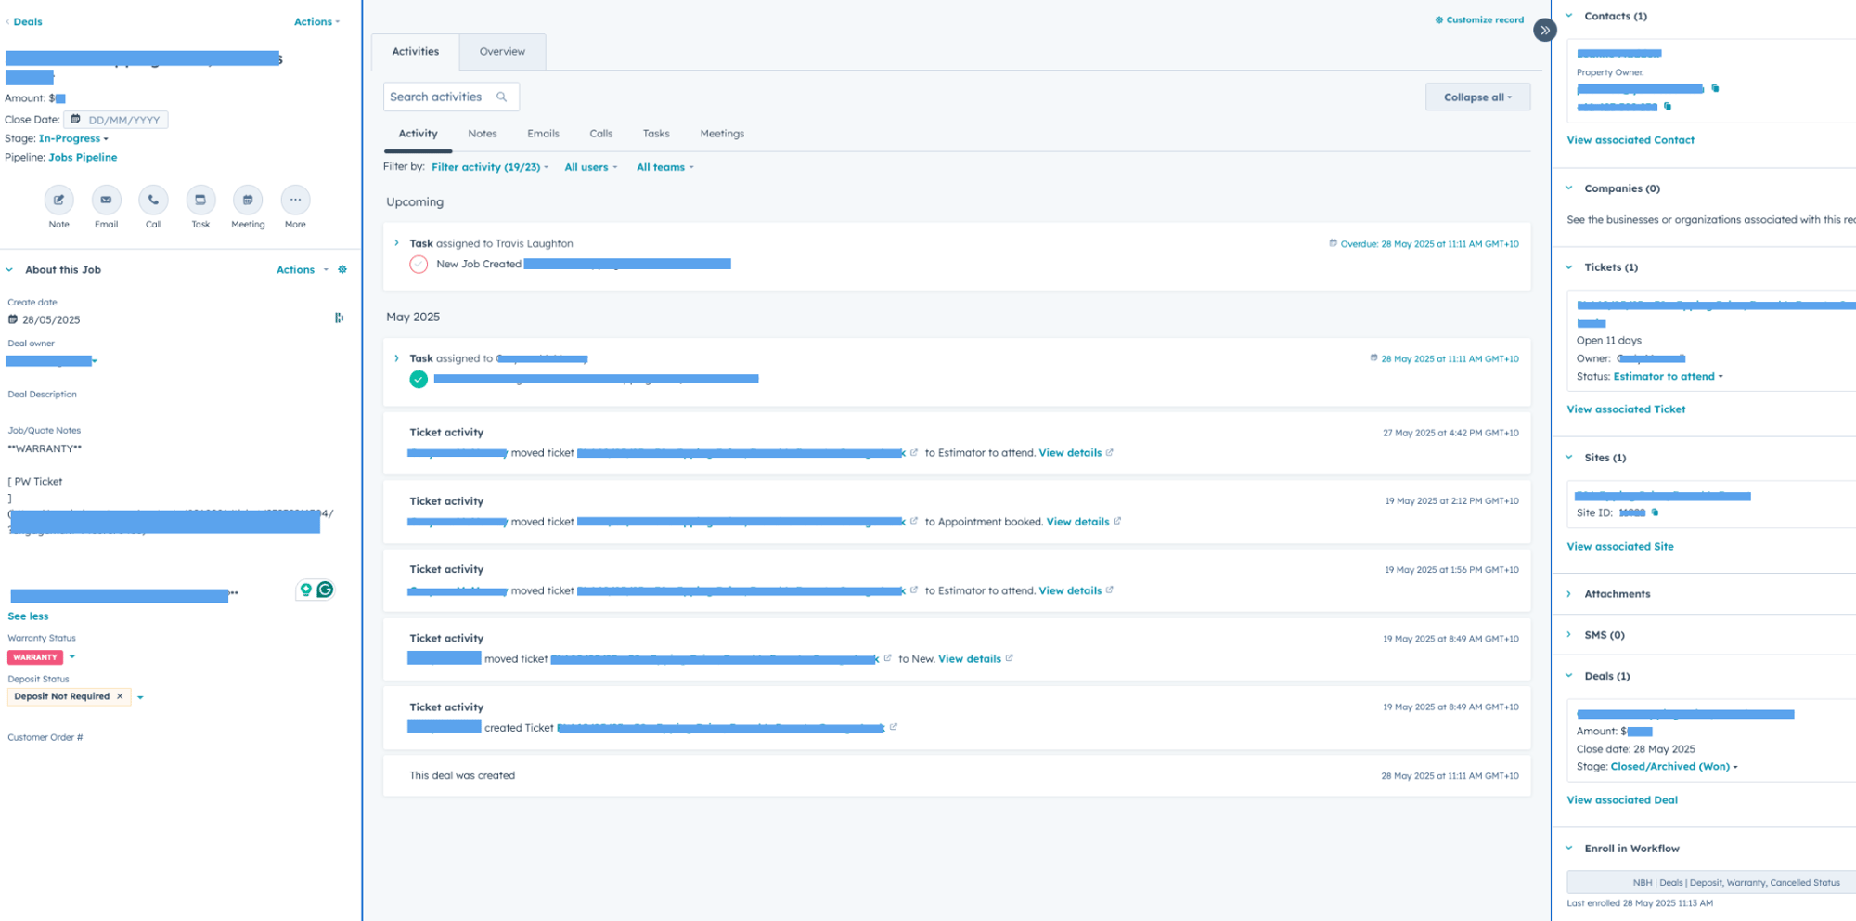
Task: Open the deal Actions dropdown
Action: click(317, 21)
